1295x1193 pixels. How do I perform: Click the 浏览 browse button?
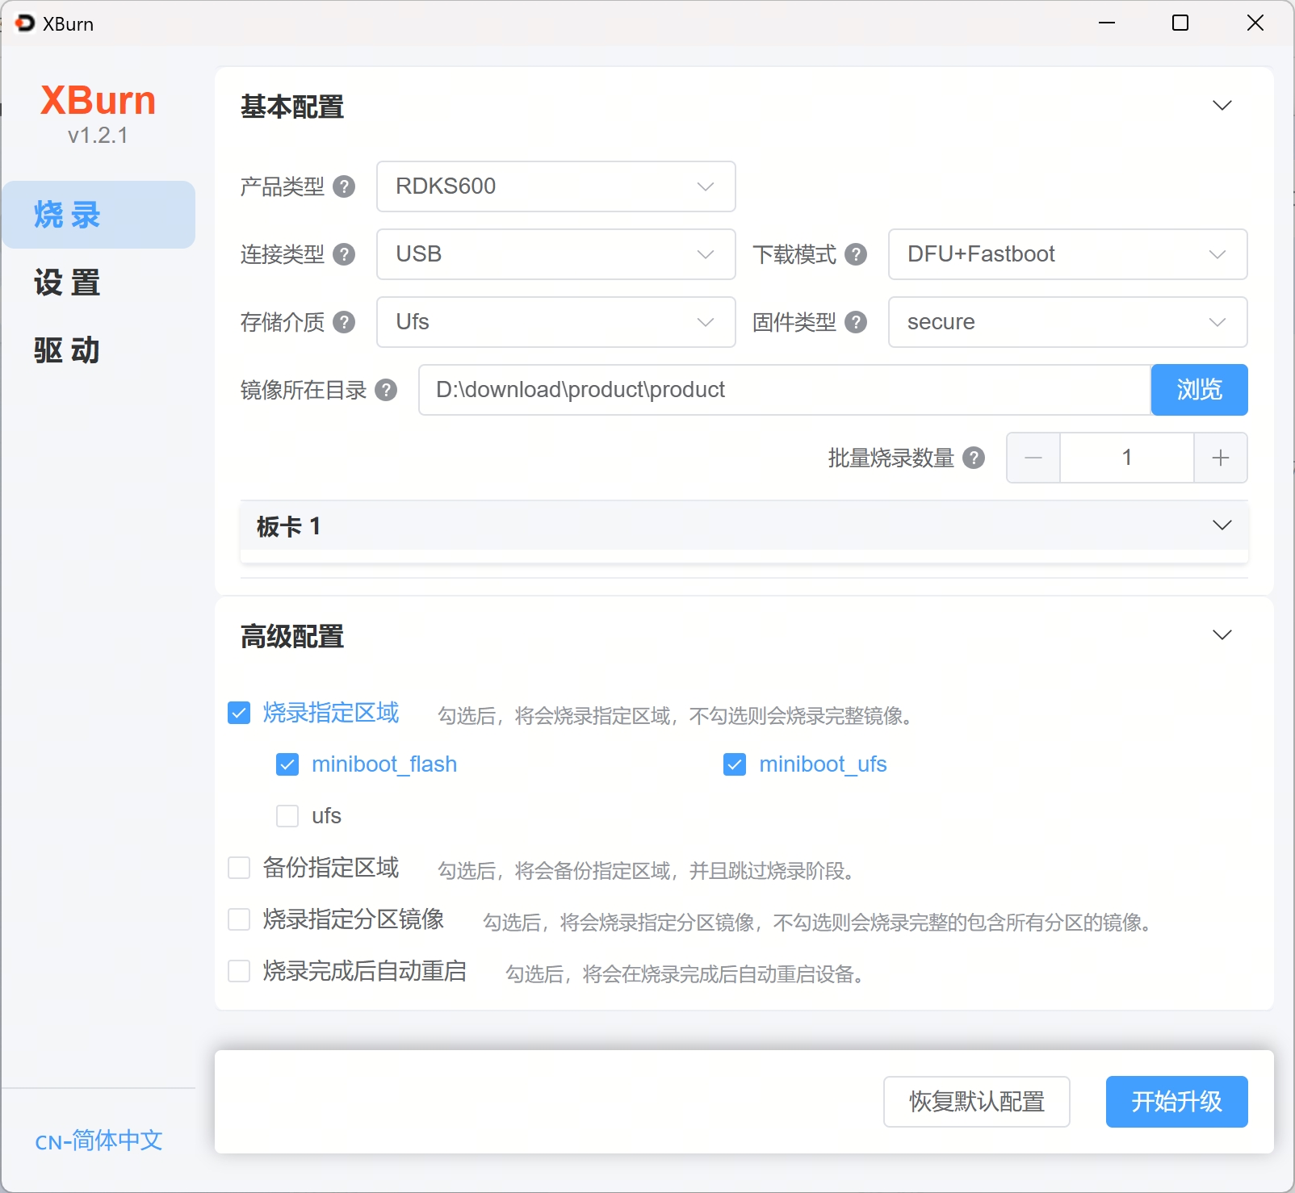click(1199, 390)
